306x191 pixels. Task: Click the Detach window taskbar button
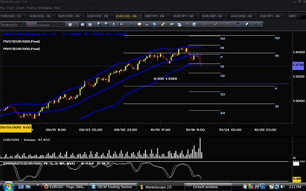[x=208, y=187]
